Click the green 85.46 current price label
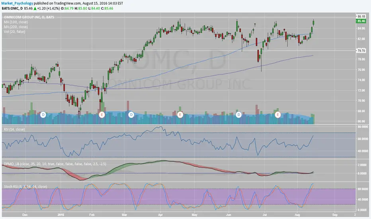371x219 pixels. click(x=361, y=21)
